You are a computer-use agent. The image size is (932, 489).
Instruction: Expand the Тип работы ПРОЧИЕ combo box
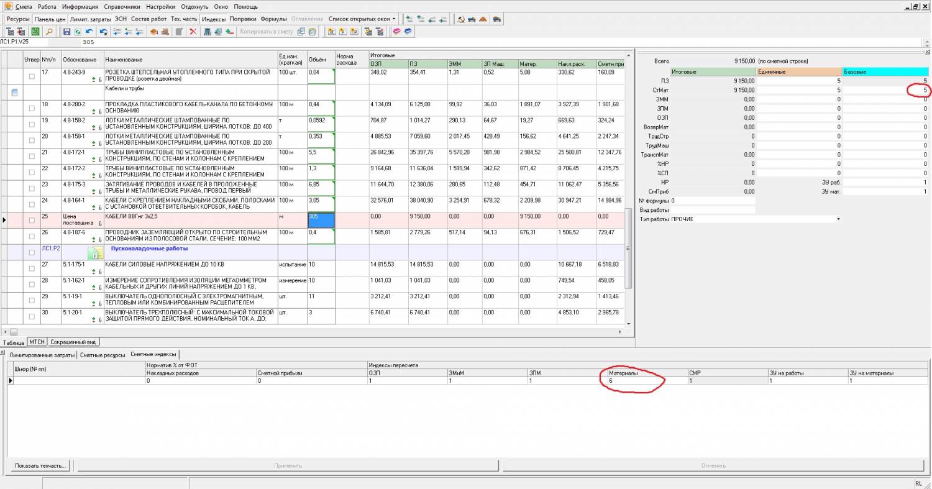pos(838,219)
